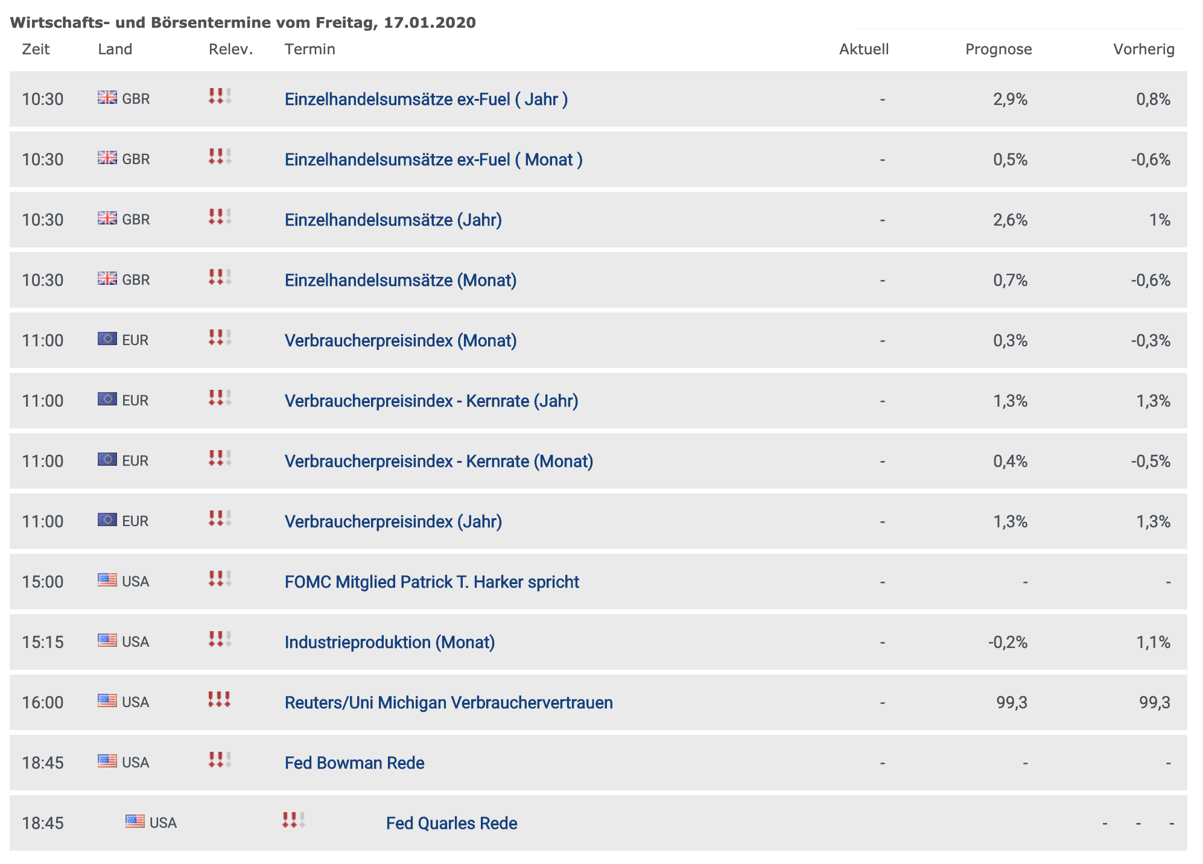Open Einzelhandelsumsätze ex-Fuel ( Monat ) link
This screenshot has width=1203, height=864.
click(x=433, y=159)
